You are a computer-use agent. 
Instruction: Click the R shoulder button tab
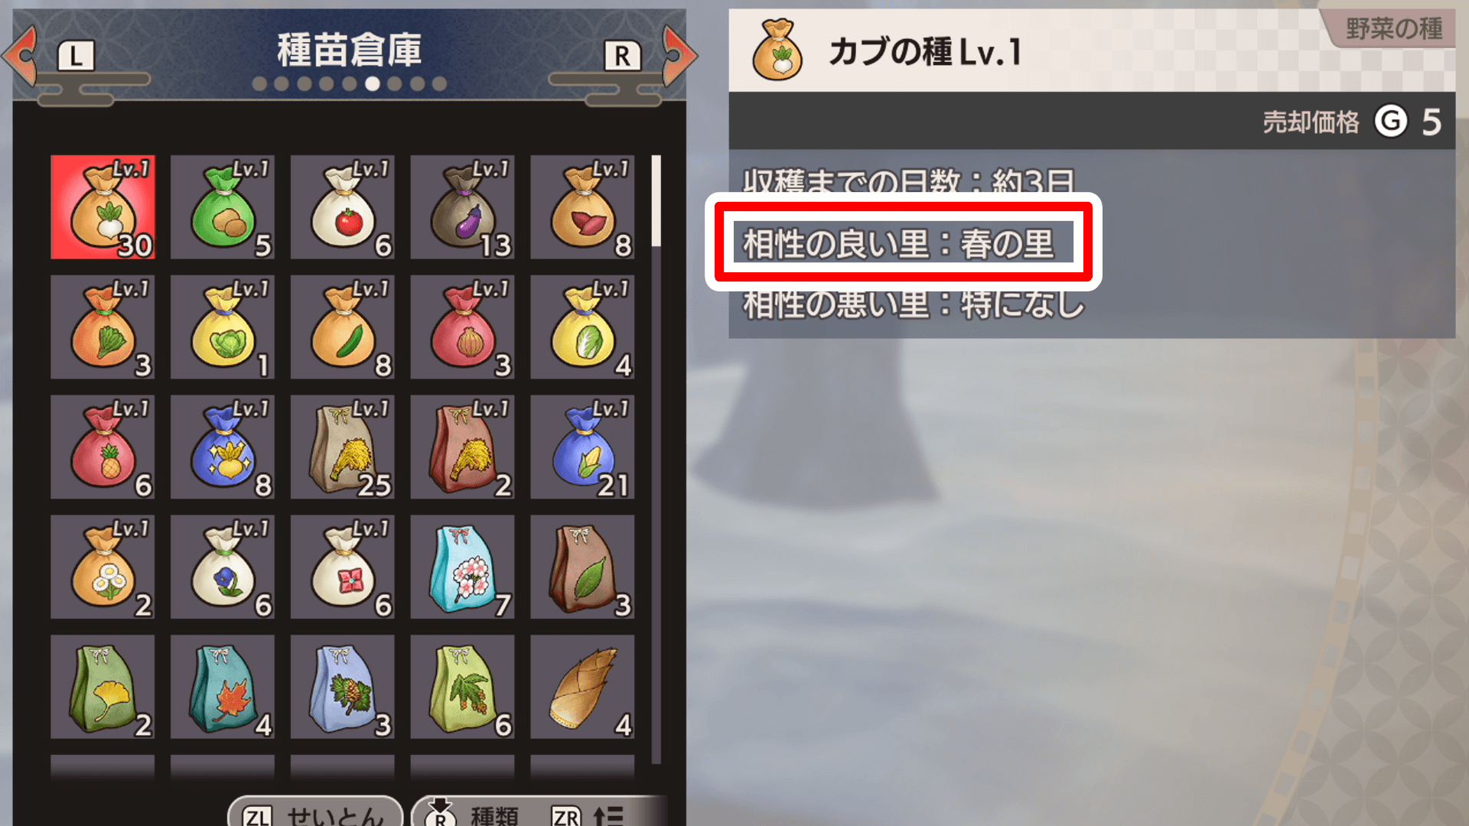623,56
